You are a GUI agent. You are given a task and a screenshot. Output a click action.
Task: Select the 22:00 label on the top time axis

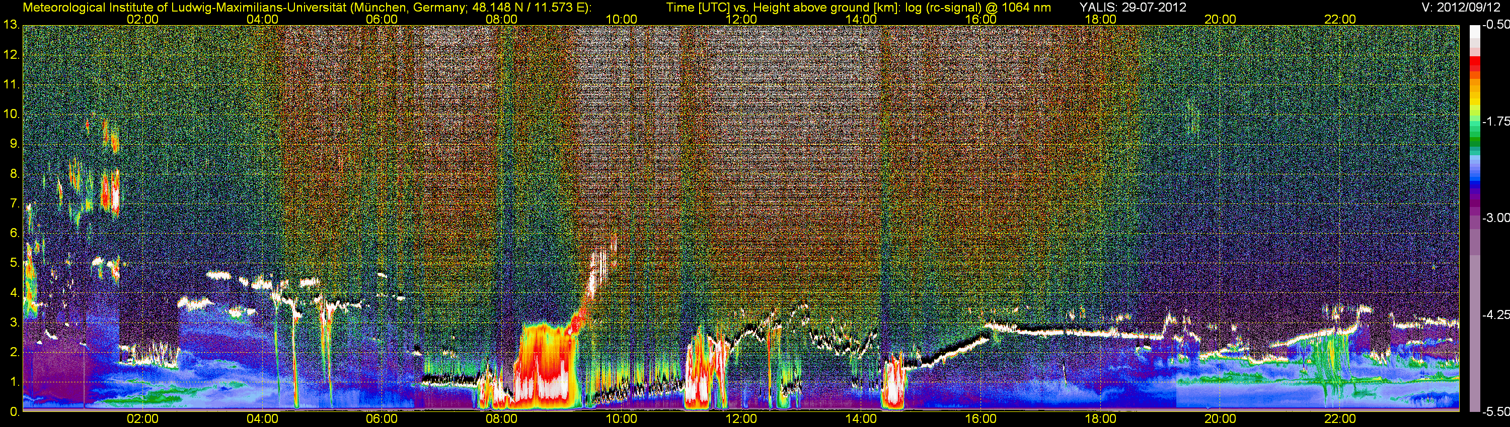[x=1340, y=19]
